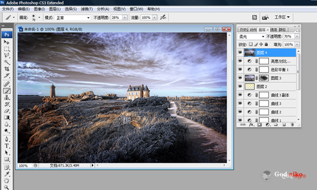Select the Eyedropper tool
This screenshot has width=317, height=190.
7,174
